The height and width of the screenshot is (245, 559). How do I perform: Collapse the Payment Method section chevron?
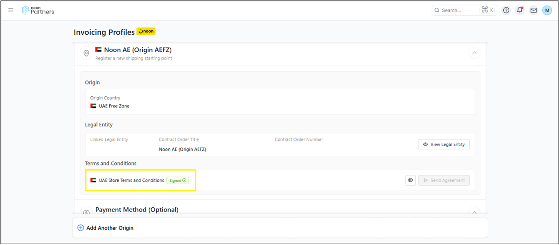coord(474,212)
